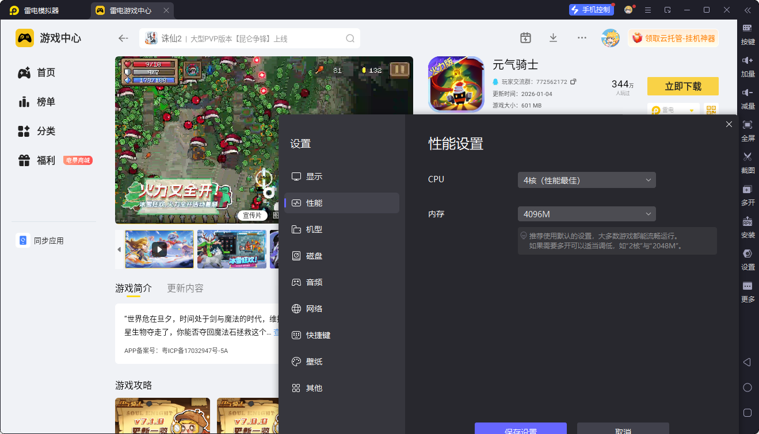Screen dimensions: 759x434
Task: Copy the QQ group number 772562172
Action: pyautogui.click(x=573, y=82)
